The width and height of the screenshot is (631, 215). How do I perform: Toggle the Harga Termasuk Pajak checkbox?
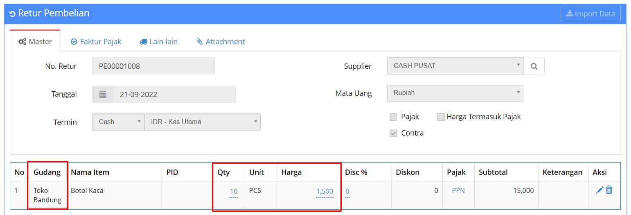pos(441,117)
